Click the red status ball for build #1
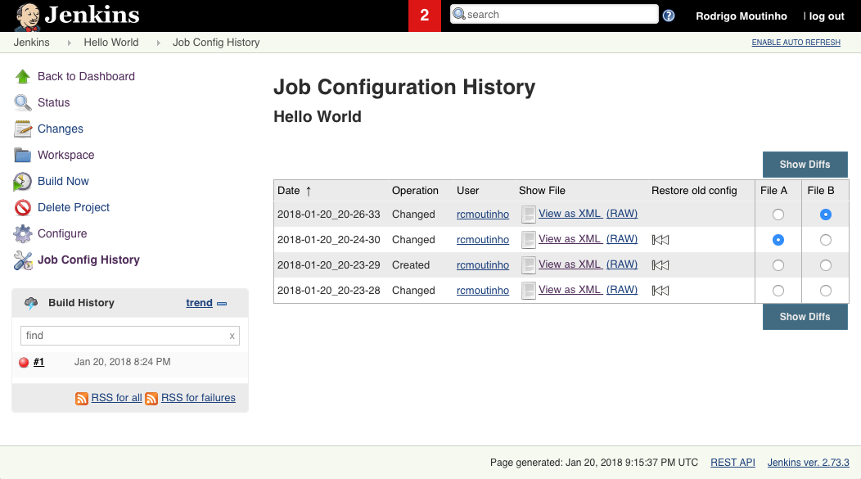The width and height of the screenshot is (861, 479). [x=24, y=362]
